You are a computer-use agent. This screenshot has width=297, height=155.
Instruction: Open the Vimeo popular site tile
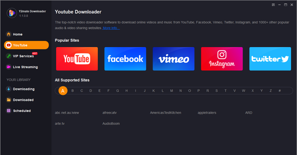coord(173,59)
